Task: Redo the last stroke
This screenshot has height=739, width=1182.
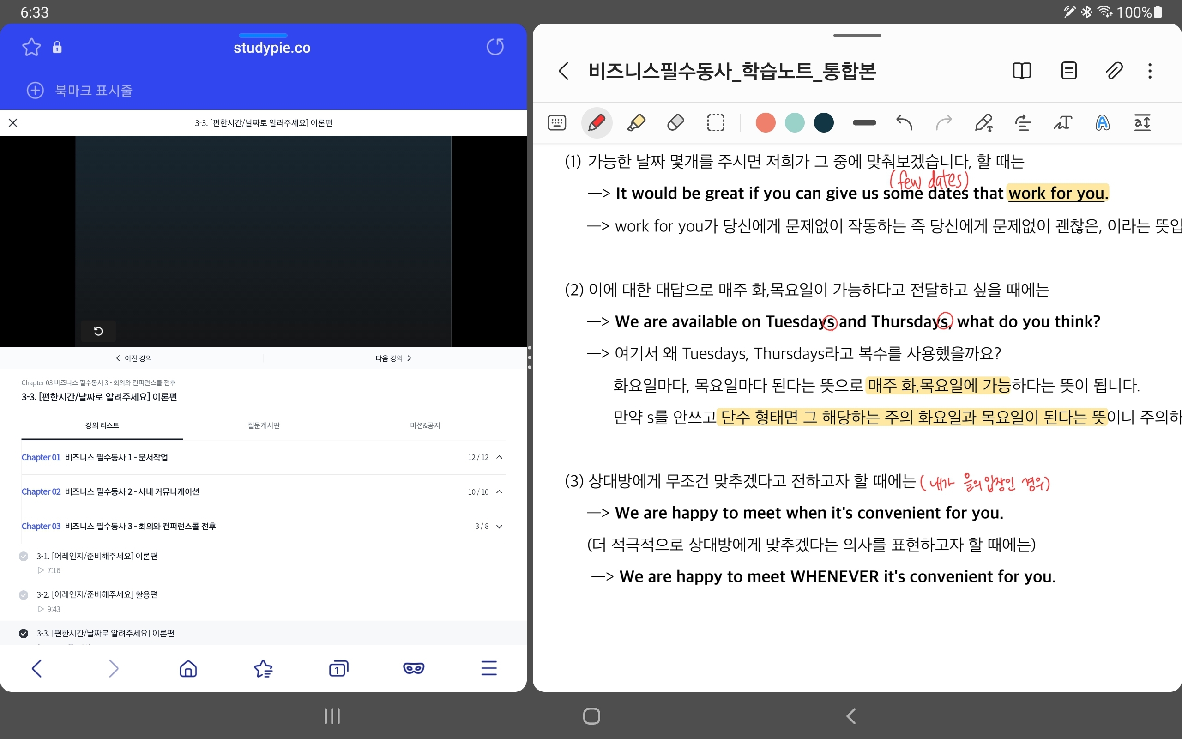Action: click(944, 123)
